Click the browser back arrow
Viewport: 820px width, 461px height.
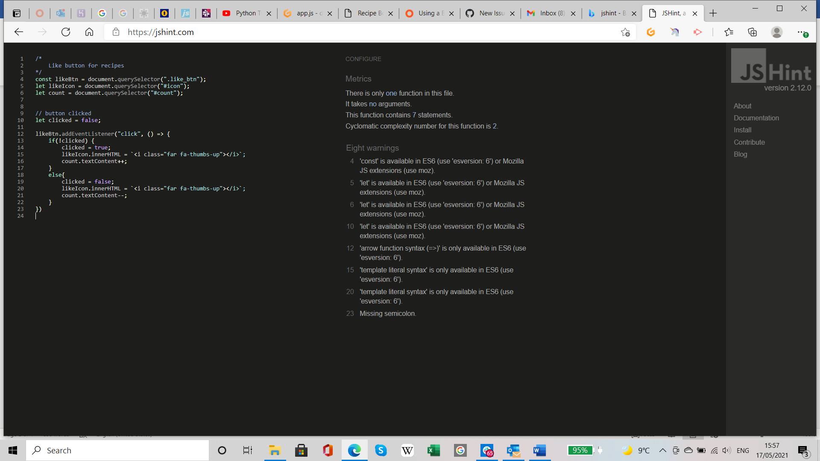coord(19,32)
